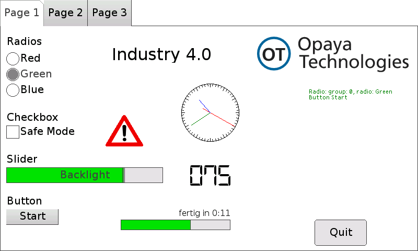Open the Page 2 tab
The image size is (418, 251).
click(x=66, y=13)
